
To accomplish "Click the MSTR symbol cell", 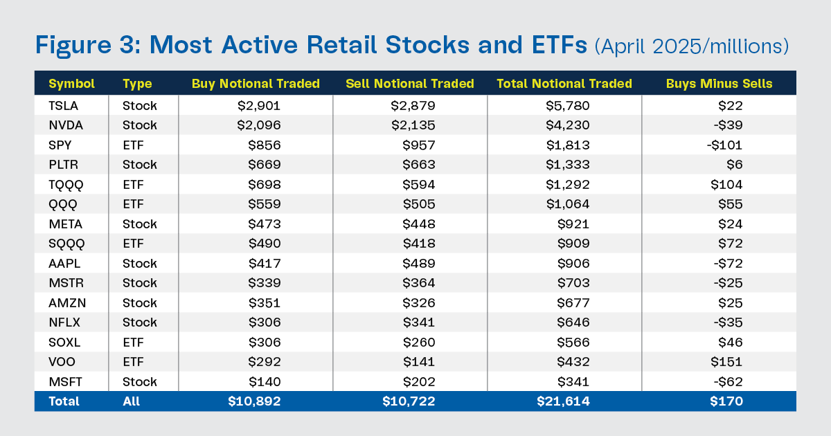I will 65,283.
